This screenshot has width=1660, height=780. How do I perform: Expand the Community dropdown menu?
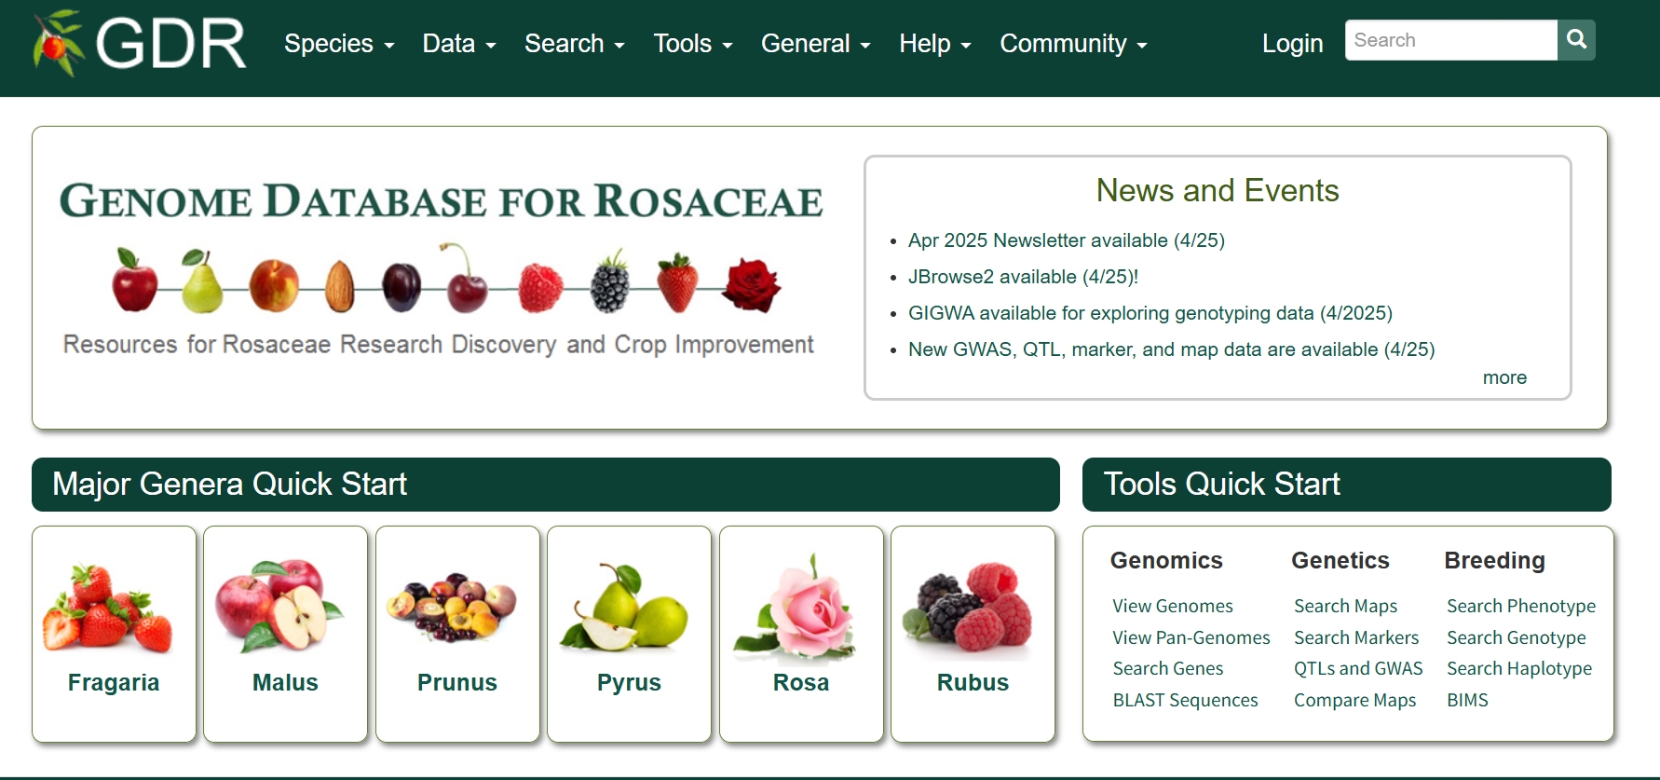click(x=1073, y=44)
